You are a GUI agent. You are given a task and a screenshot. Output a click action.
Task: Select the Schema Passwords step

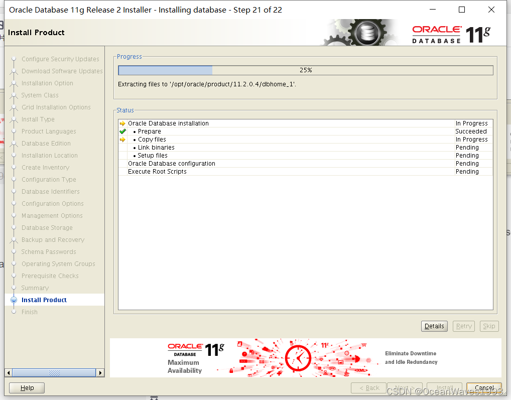49,252
